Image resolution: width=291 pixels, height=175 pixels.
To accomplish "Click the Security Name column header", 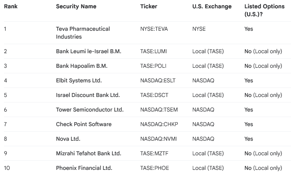I will (x=76, y=7).
